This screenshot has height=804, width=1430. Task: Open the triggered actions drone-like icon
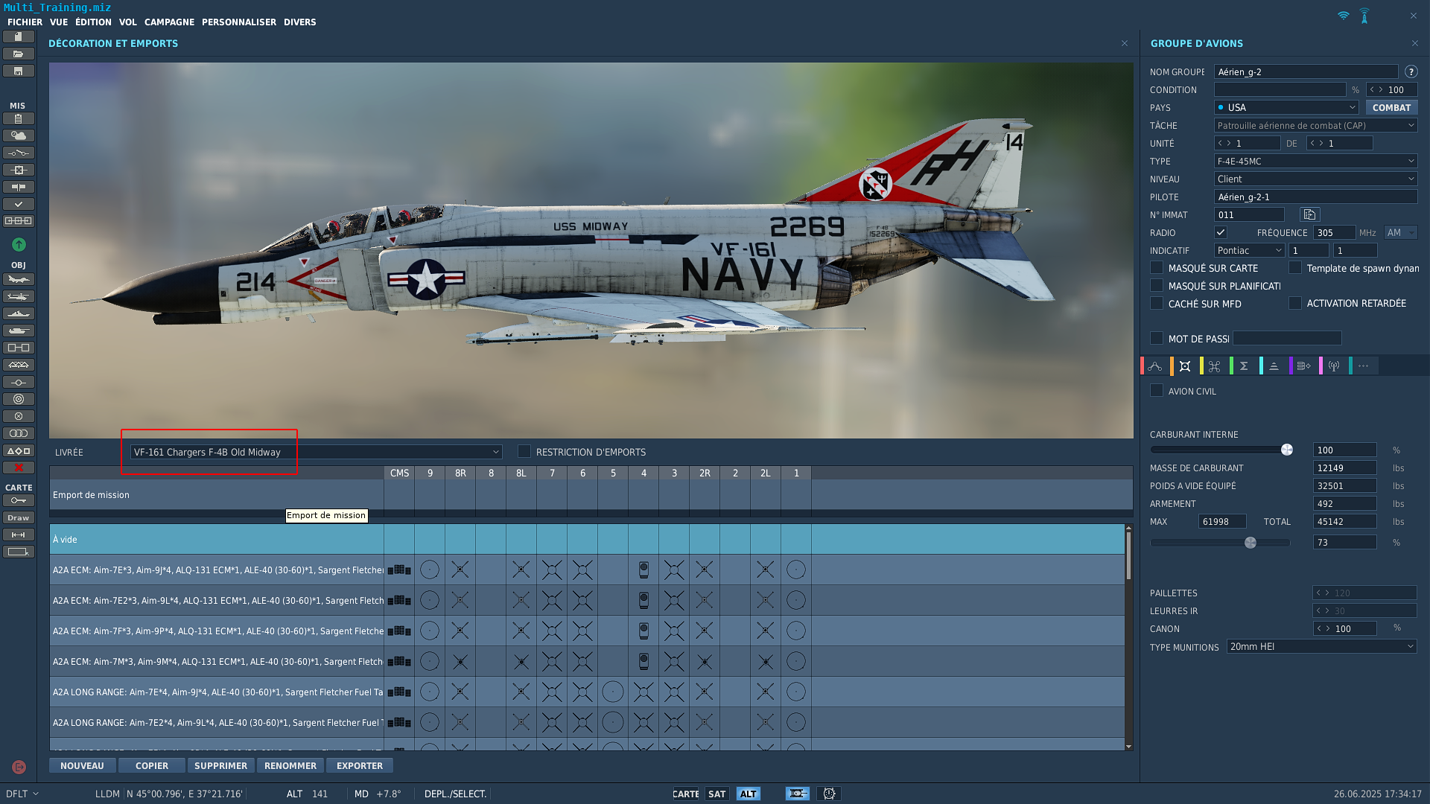point(1215,366)
